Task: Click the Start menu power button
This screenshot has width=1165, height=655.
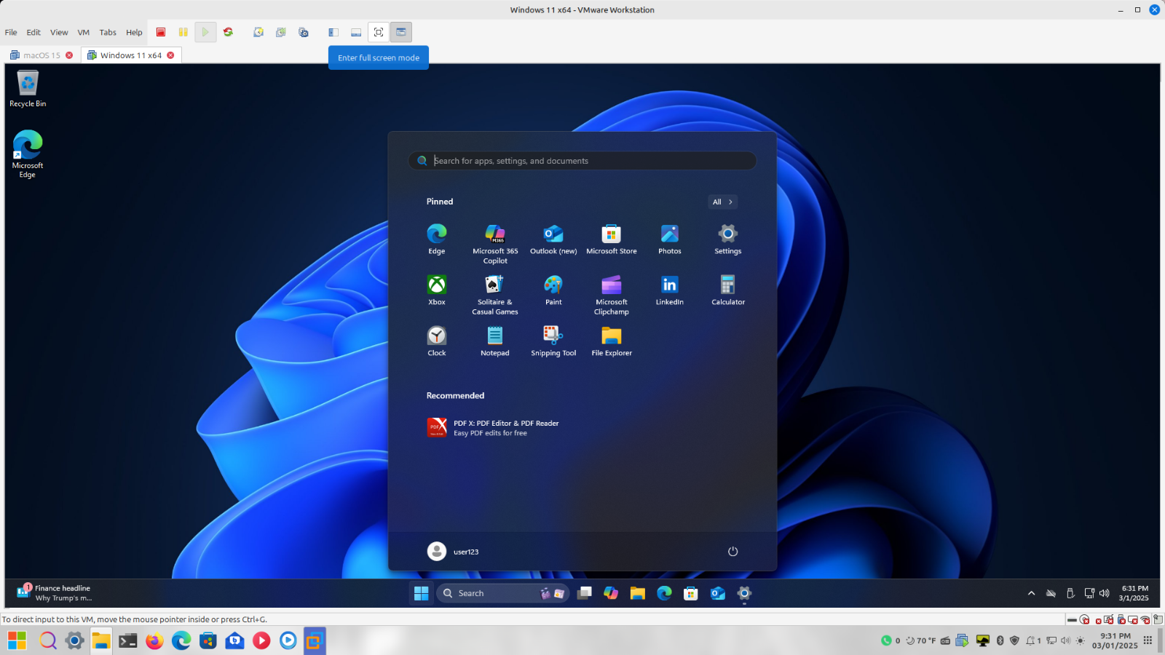Action: (733, 552)
